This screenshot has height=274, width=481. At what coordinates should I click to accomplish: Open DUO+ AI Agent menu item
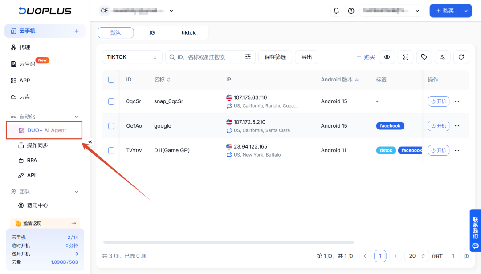tap(44, 130)
